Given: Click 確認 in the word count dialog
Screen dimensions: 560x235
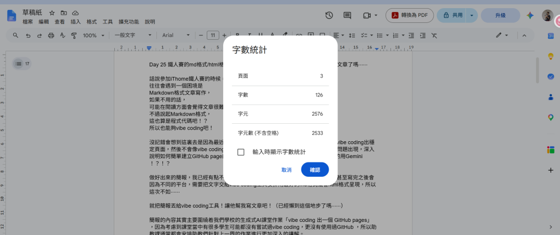Looking at the screenshot, I should [x=315, y=170].
